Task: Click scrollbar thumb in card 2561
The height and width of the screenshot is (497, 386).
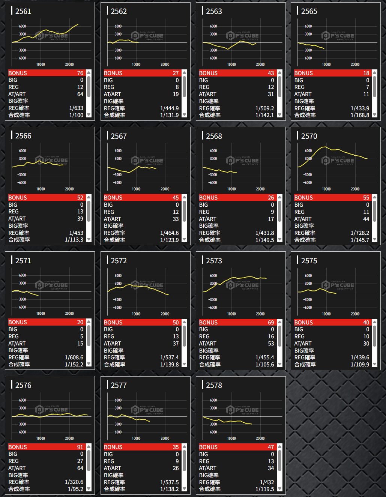Action: (89, 87)
